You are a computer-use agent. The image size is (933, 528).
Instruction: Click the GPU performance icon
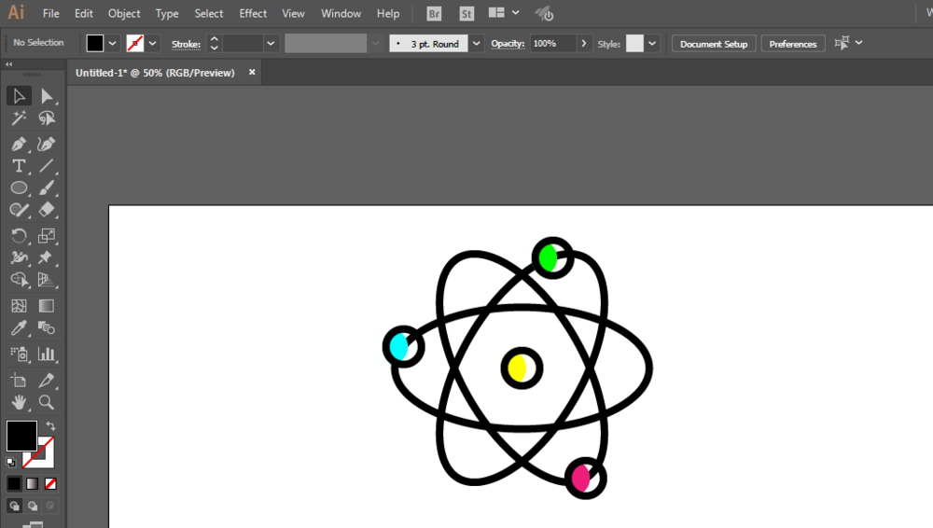tap(544, 13)
